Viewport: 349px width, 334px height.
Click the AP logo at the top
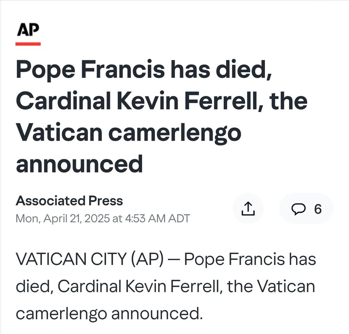[28, 30]
